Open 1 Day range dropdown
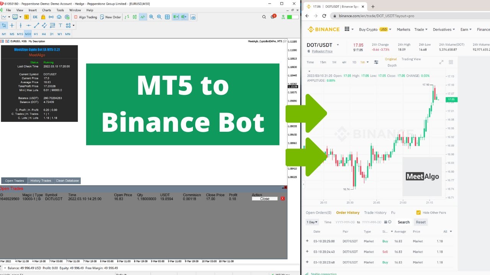Screen dimensions: 490x275 pyautogui.click(x=312, y=222)
